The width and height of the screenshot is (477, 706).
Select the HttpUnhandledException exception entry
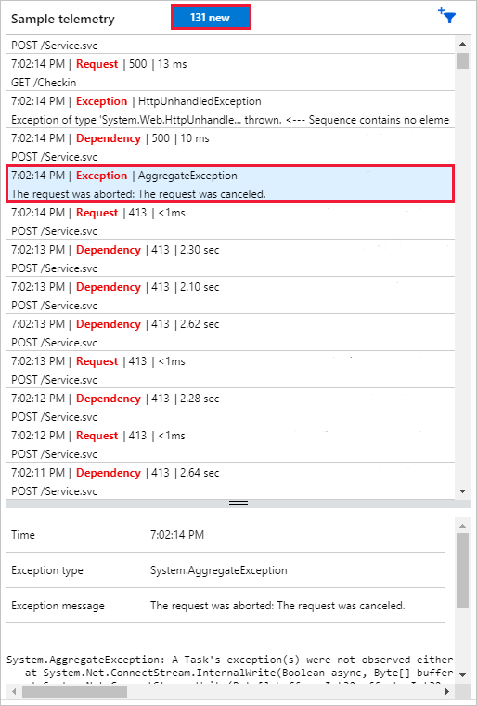coord(230,111)
